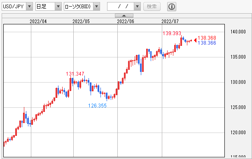
Task: Click the 検索 search button
Action: [x=152, y=7]
